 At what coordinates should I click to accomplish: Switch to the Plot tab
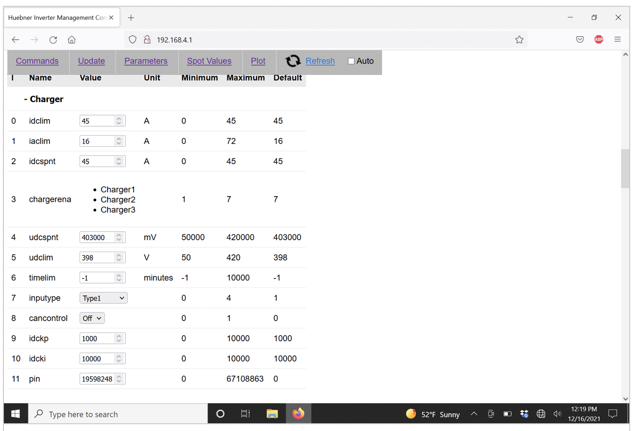(x=258, y=61)
